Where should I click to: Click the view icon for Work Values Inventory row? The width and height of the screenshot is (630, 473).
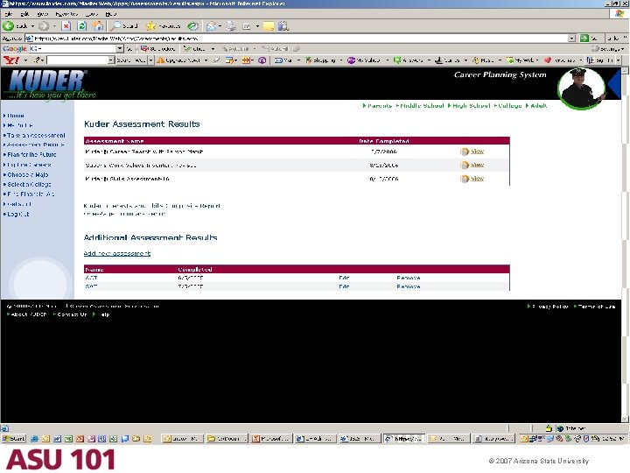(465, 166)
